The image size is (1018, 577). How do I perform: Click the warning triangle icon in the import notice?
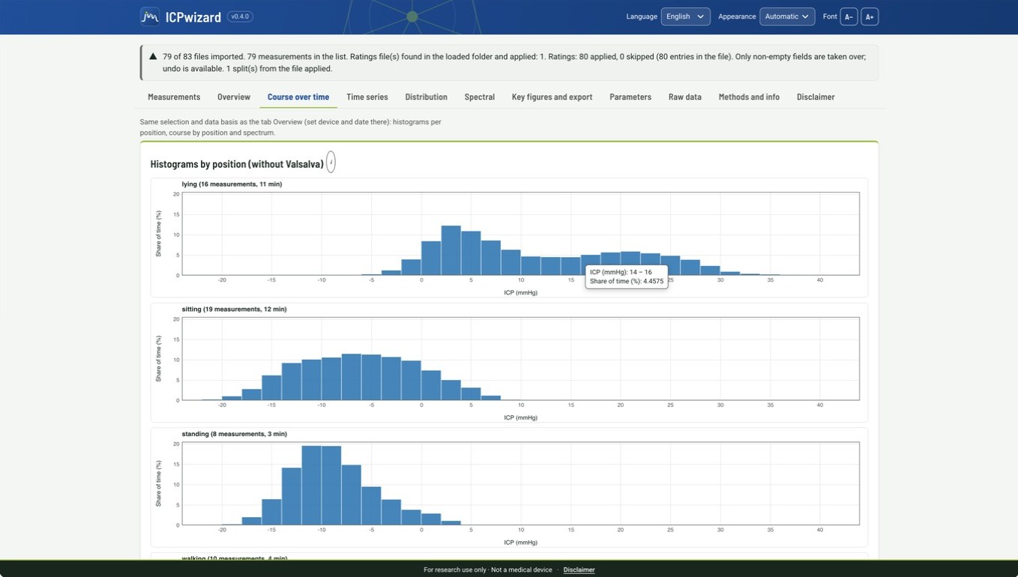pyautogui.click(x=153, y=56)
